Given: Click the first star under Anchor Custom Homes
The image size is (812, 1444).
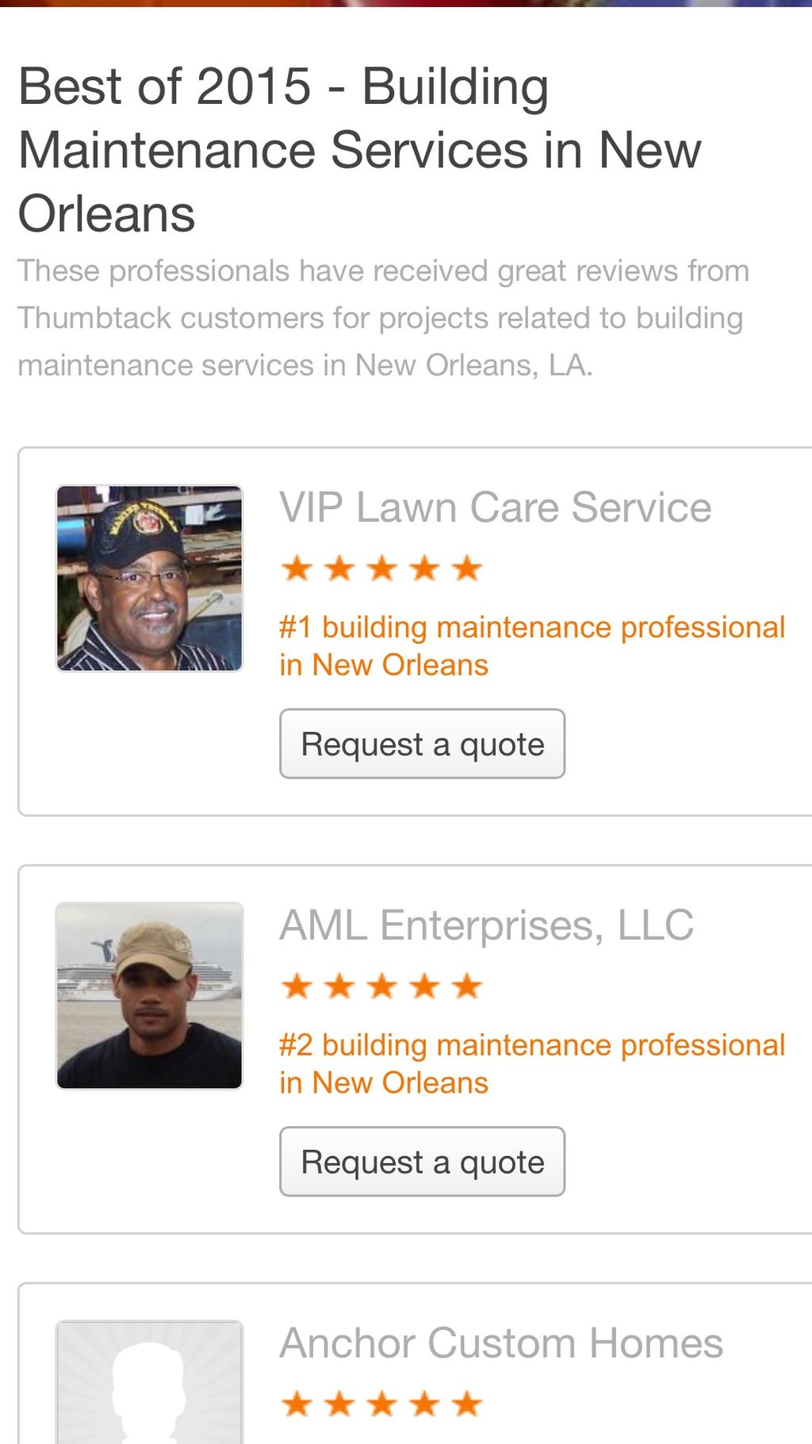Looking at the screenshot, I should (x=297, y=1404).
